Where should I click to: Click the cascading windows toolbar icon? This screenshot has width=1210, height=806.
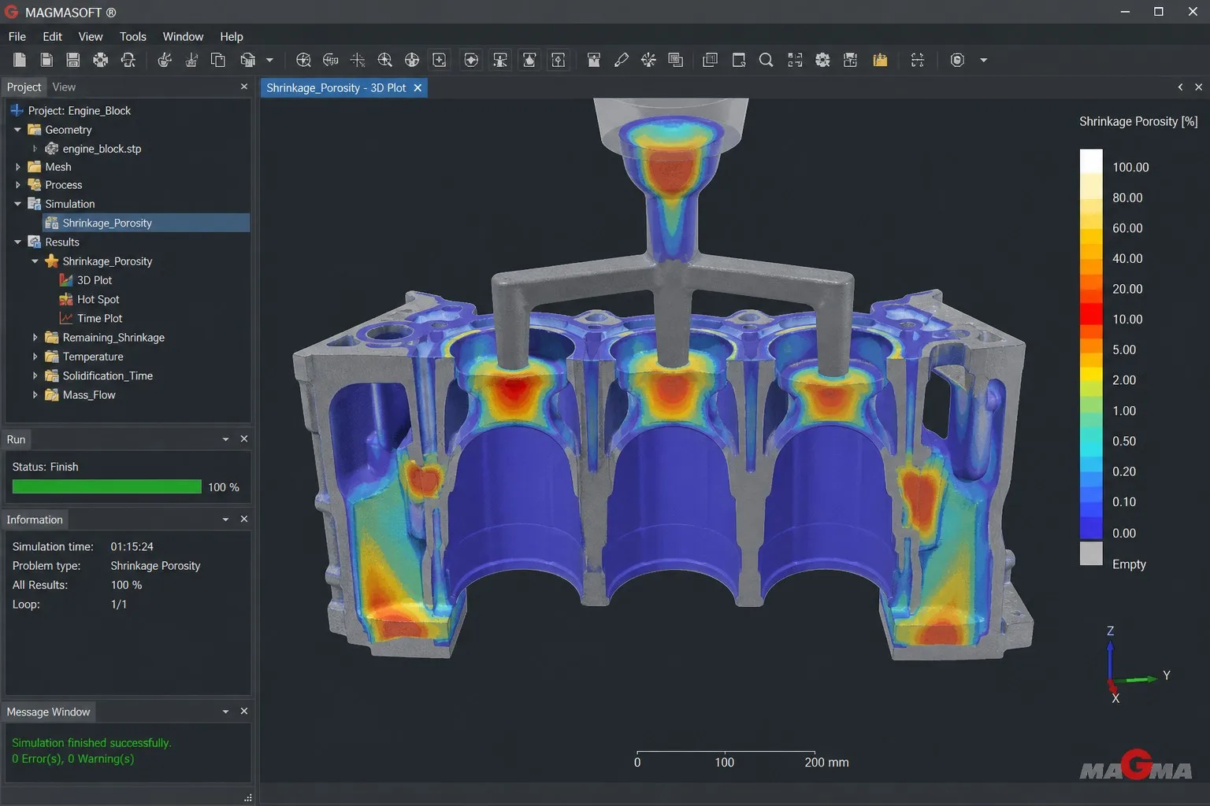[x=710, y=60]
